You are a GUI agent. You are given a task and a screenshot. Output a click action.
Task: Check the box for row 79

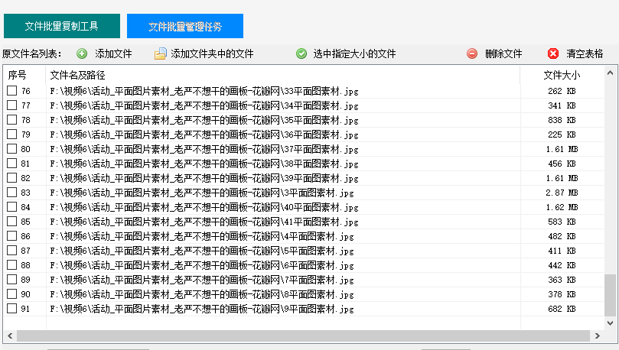point(11,134)
